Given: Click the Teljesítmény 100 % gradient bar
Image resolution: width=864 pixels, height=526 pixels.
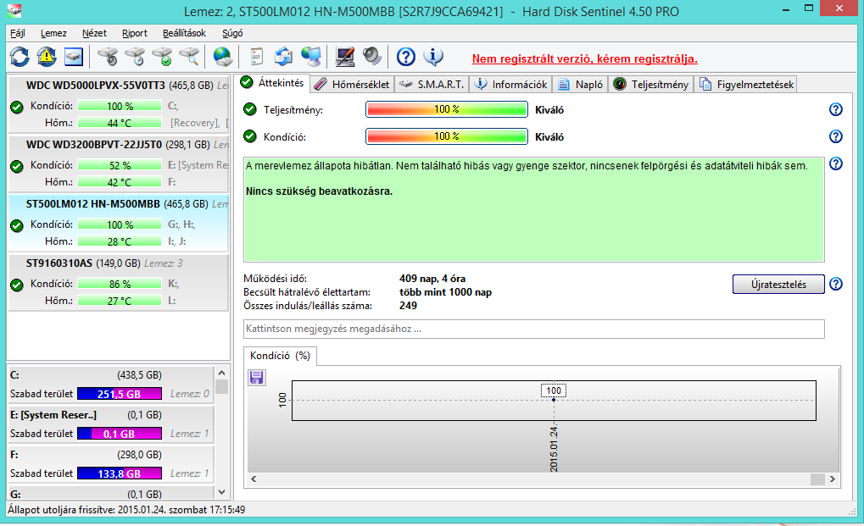Looking at the screenshot, I should (x=446, y=109).
